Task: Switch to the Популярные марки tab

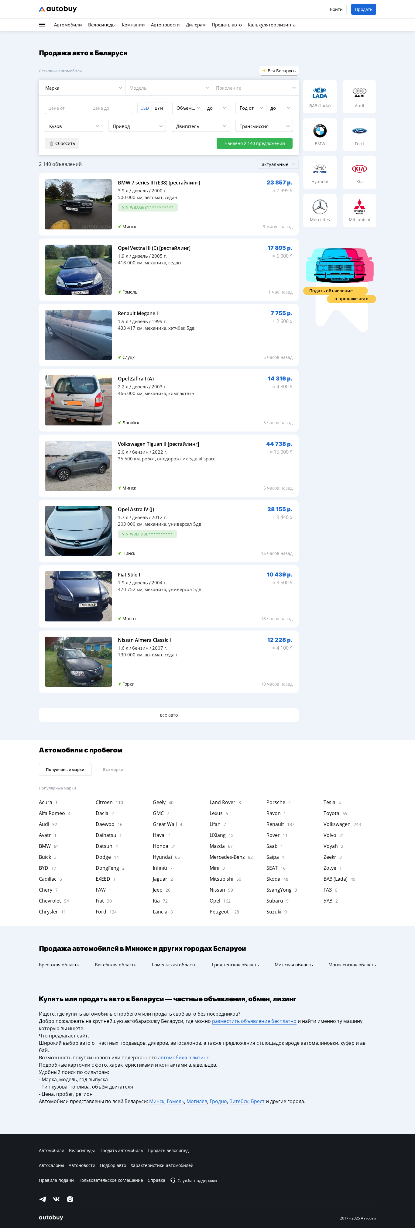Action: pyautogui.click(x=65, y=769)
